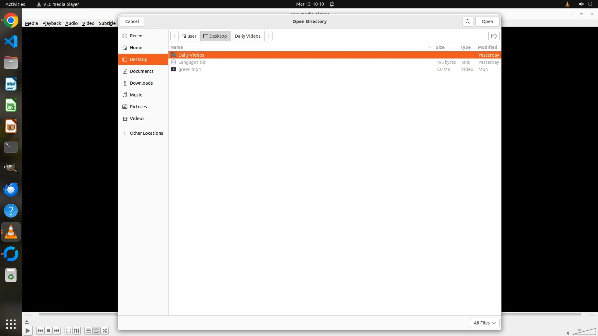This screenshot has width=598, height=336.
Task: Select the Daily Videos folder row
Action: [x=191, y=55]
